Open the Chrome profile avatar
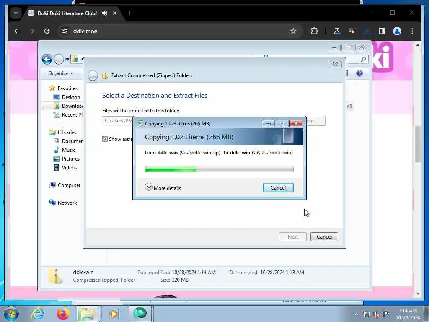Screen dimensions: 429x322 pyautogui.click(x=397, y=31)
